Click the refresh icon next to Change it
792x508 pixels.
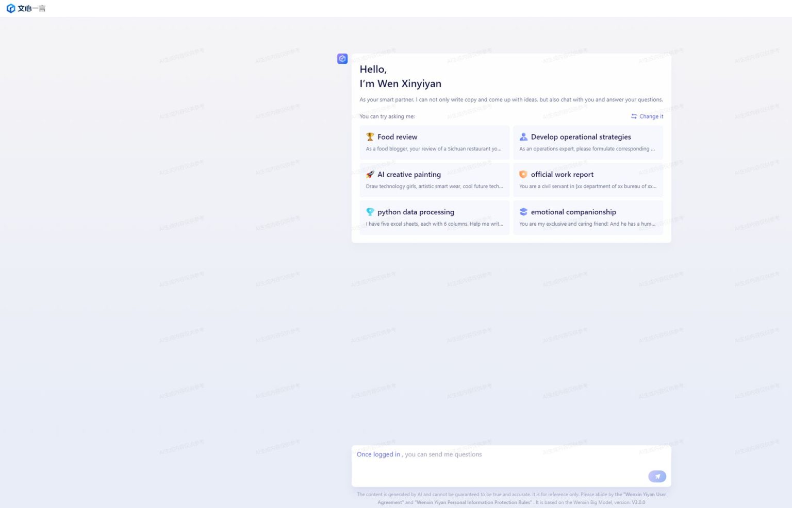[x=634, y=116]
